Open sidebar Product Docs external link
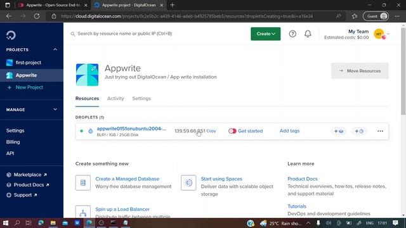Image resolution: width=406 pixels, height=228 pixels. point(29,185)
